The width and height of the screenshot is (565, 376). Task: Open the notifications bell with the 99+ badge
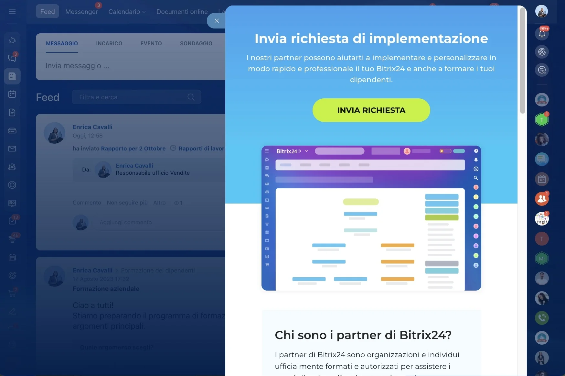point(542,33)
